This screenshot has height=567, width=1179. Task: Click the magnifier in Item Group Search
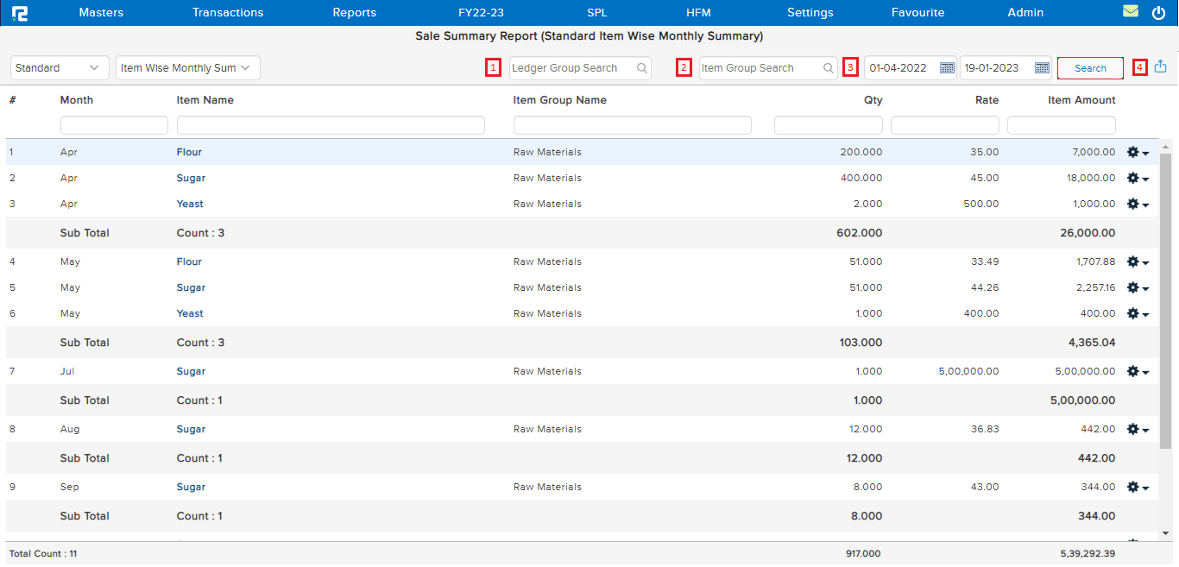pyautogui.click(x=828, y=67)
